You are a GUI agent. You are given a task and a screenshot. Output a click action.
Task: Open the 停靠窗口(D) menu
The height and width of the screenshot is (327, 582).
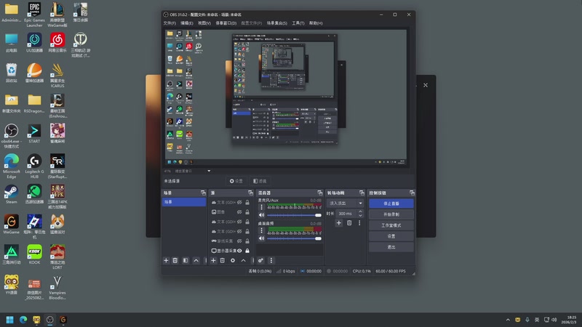tap(226, 23)
